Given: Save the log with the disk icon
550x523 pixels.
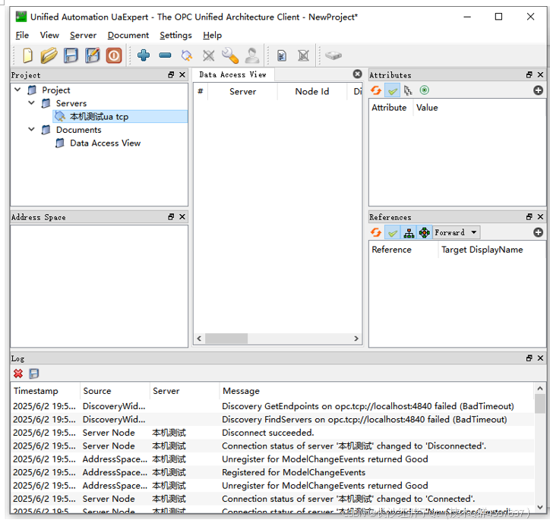Looking at the screenshot, I should [x=34, y=373].
